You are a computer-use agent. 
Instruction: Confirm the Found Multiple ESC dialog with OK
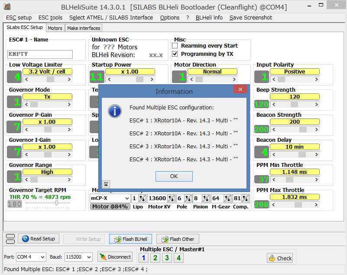coord(173,176)
